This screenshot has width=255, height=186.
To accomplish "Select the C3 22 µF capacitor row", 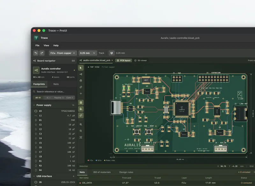I will point(54,134).
